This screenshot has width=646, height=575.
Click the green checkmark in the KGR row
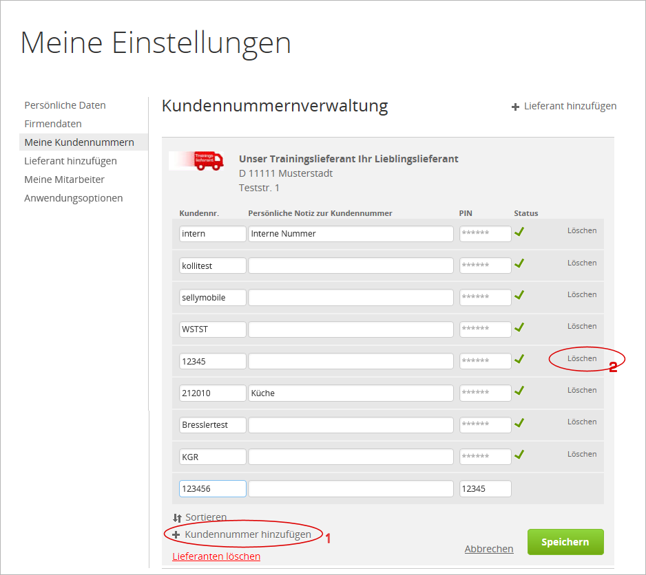tap(520, 453)
